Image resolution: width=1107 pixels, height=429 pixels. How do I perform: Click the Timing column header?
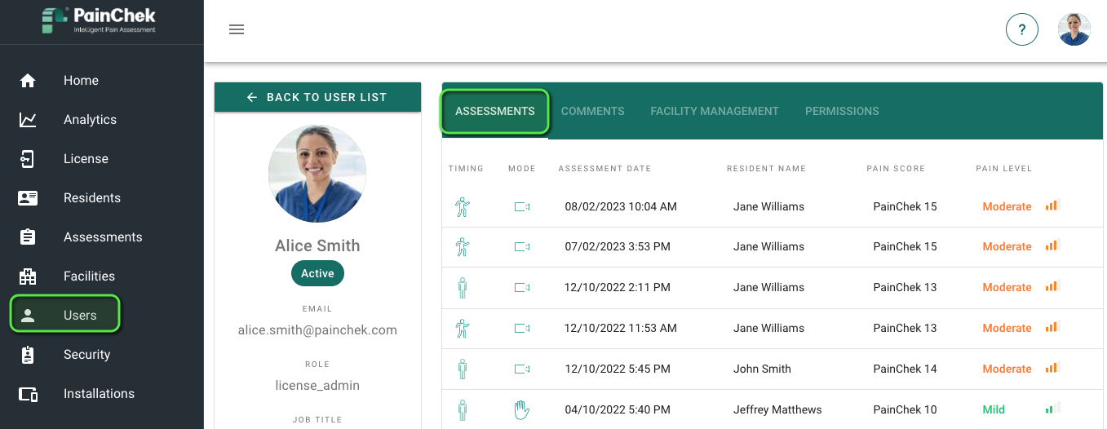click(466, 169)
